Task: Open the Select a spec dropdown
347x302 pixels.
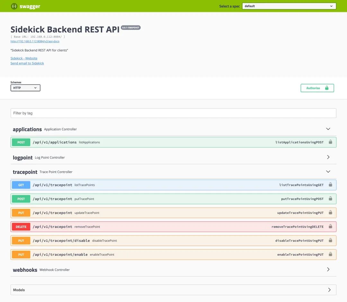Action: point(289,6)
